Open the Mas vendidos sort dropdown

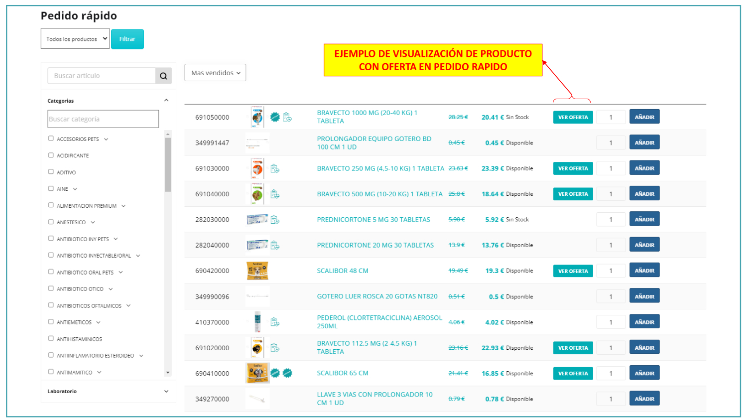215,73
